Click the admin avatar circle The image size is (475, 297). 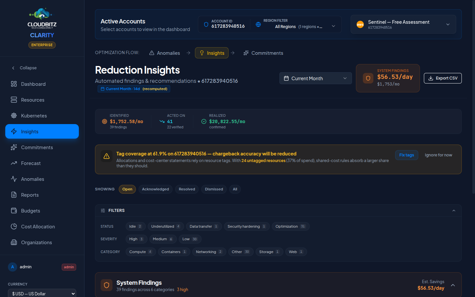pos(13,267)
